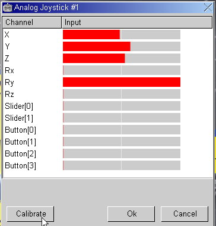Close the Analog Joystick #1 dialog

[208, 8]
